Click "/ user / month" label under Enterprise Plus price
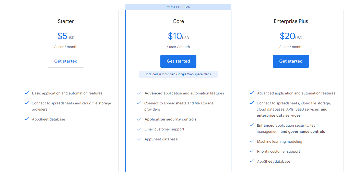The height and width of the screenshot is (181, 354). (x=291, y=47)
